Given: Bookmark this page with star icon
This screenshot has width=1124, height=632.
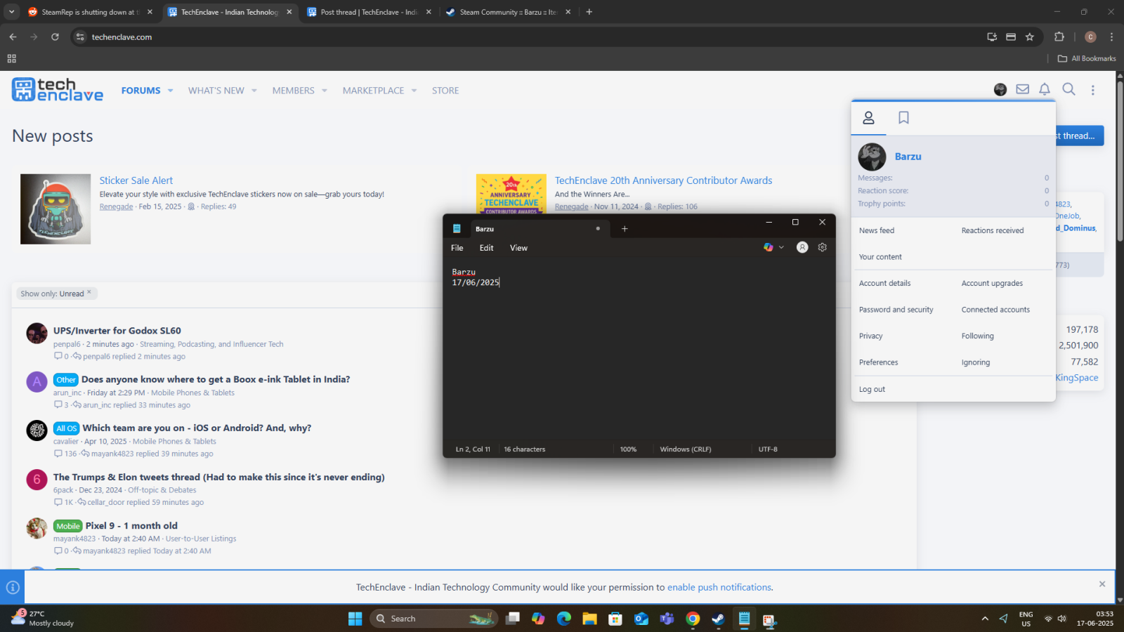Looking at the screenshot, I should [x=1030, y=37].
